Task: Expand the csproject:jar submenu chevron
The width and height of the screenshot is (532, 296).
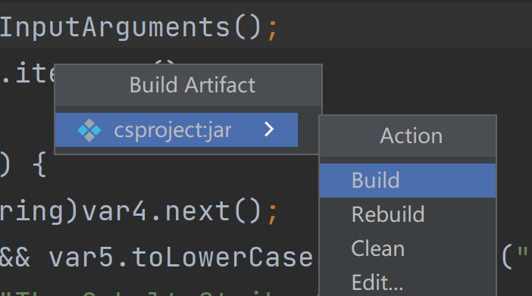Action: click(269, 129)
